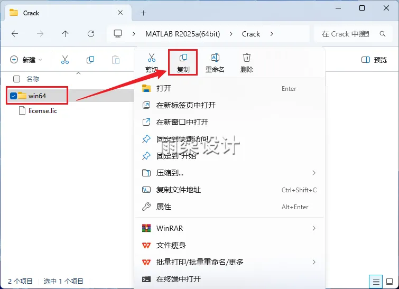Click Crack in the address bar
Screen dimensions: 399x289
tap(251, 34)
